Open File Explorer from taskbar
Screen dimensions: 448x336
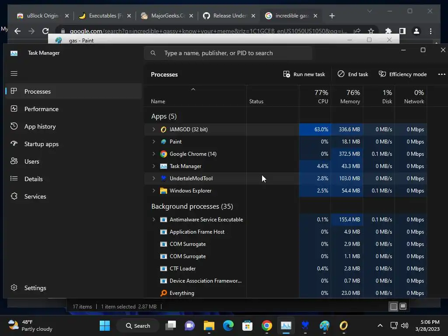pyautogui.click(x=209, y=325)
